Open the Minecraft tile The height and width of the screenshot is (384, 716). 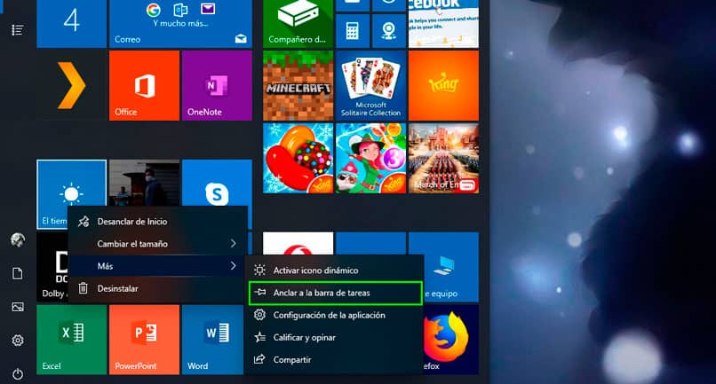click(x=298, y=85)
